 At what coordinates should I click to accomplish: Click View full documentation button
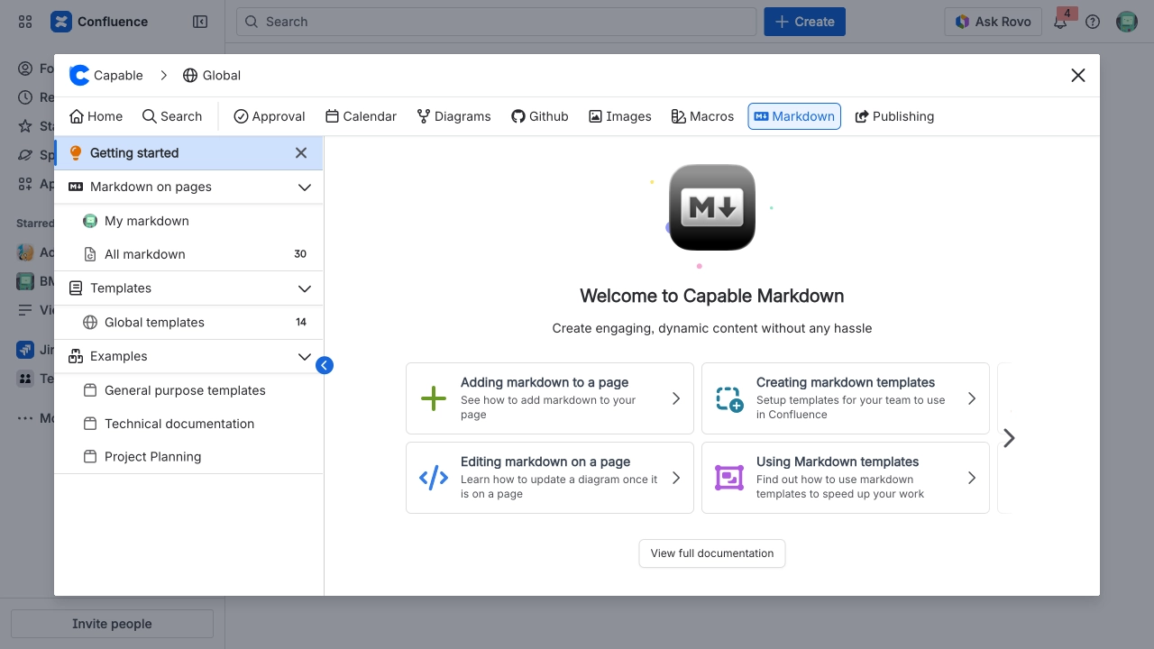[x=712, y=553]
